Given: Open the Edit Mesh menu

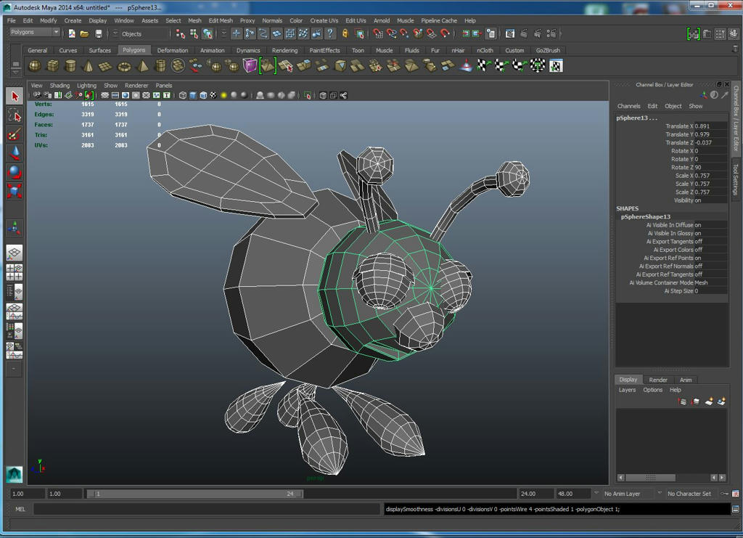Looking at the screenshot, I should 221,20.
